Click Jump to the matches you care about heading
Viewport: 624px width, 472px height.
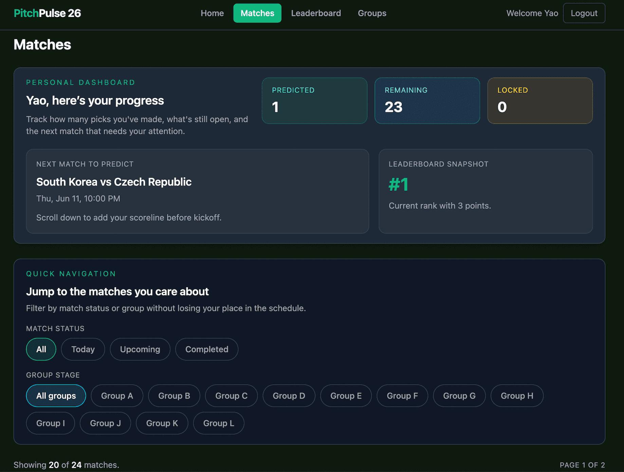click(117, 292)
